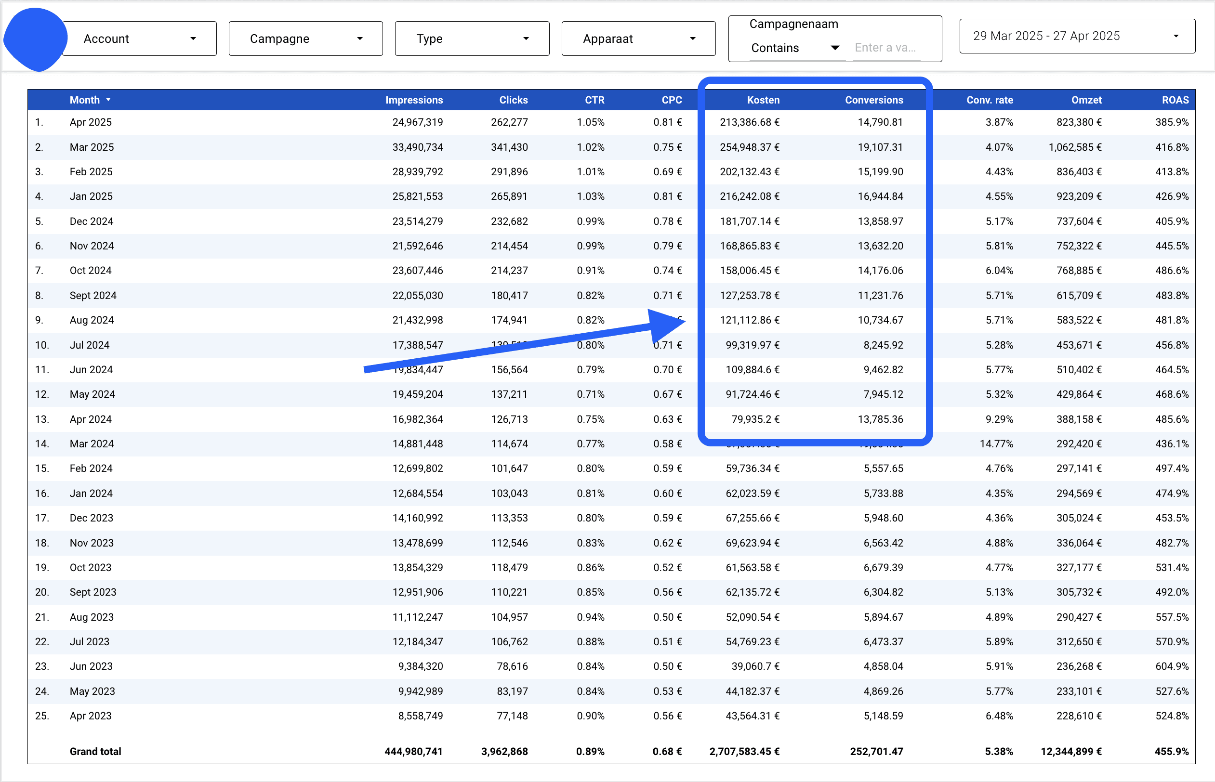The image size is (1215, 782).
Task: Click the ROAS column header
Action: click(x=1175, y=100)
